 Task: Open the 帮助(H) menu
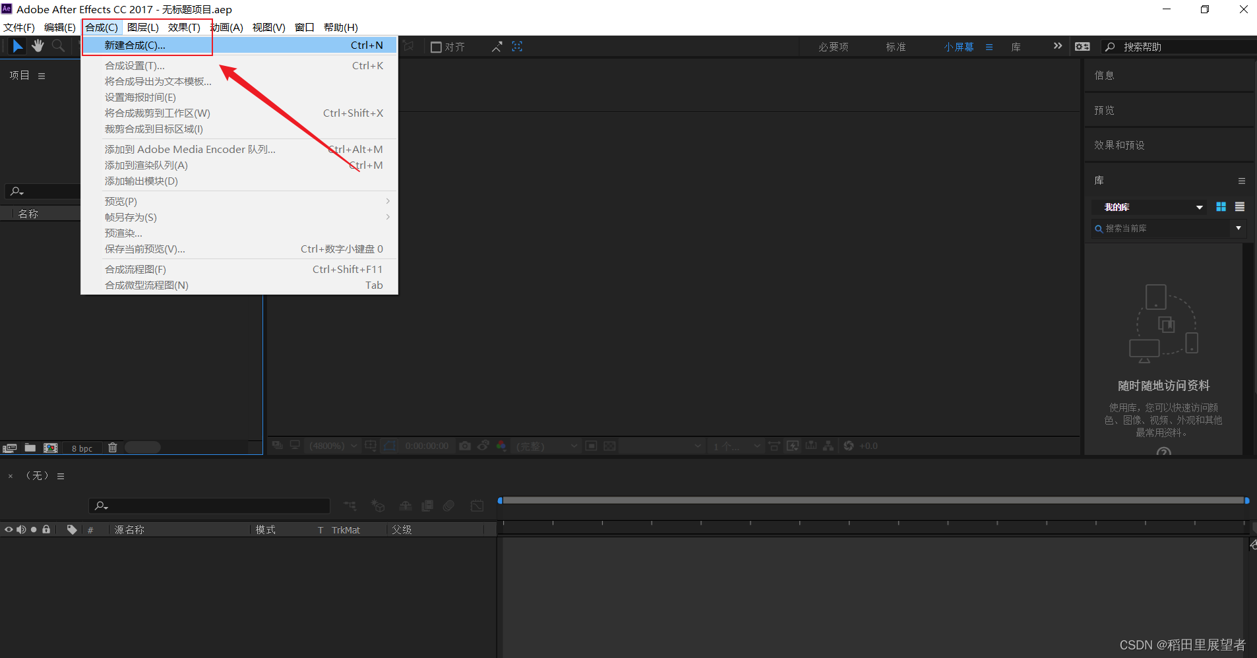[x=340, y=27]
